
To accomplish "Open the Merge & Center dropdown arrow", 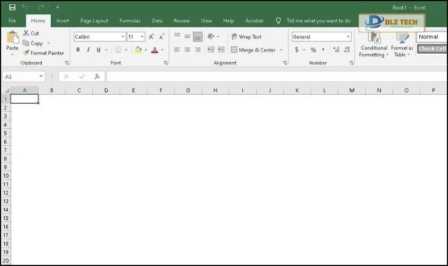I will pos(281,50).
